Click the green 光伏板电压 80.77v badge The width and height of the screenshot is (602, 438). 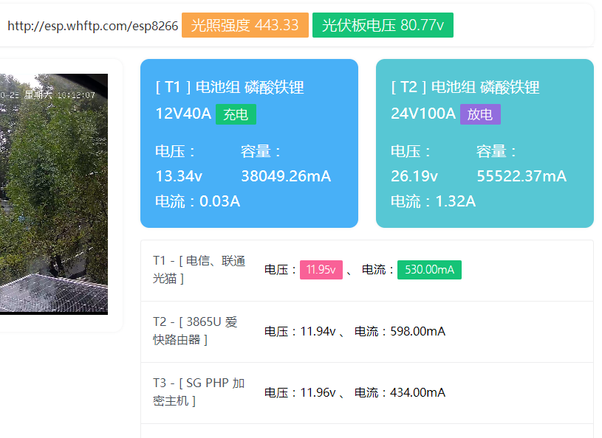click(383, 25)
